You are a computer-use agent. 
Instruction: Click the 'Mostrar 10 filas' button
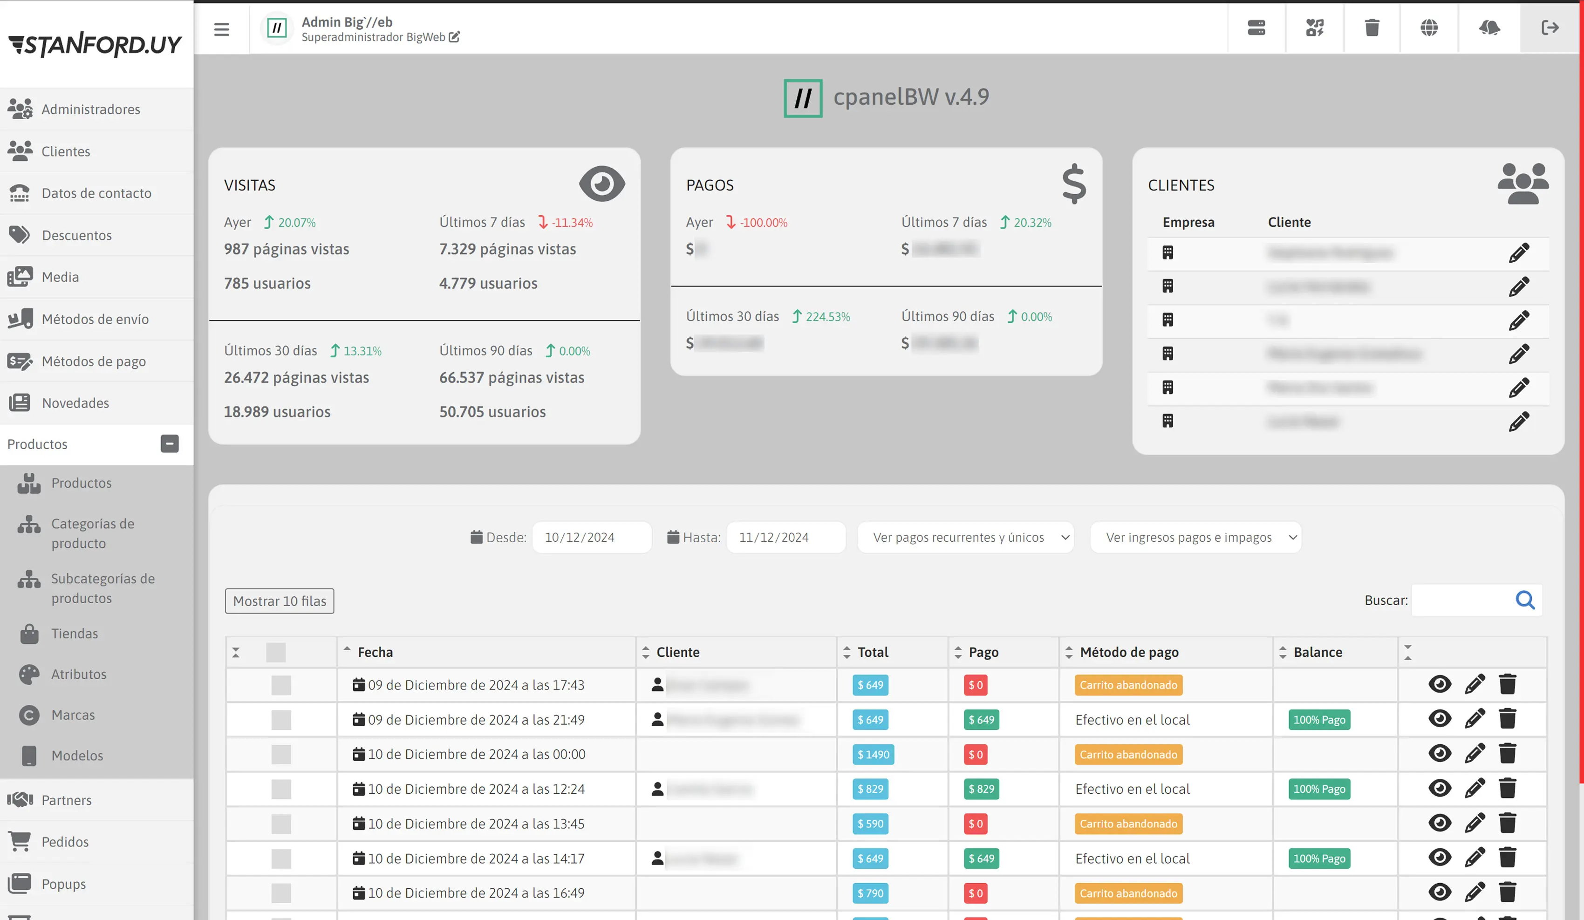pos(279,601)
